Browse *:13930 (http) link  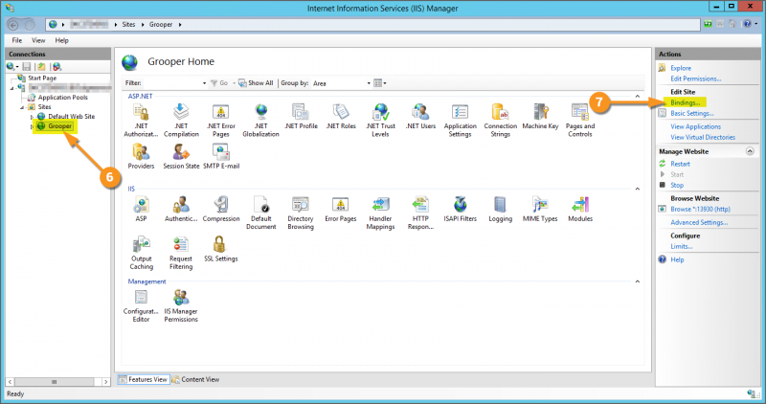point(700,209)
